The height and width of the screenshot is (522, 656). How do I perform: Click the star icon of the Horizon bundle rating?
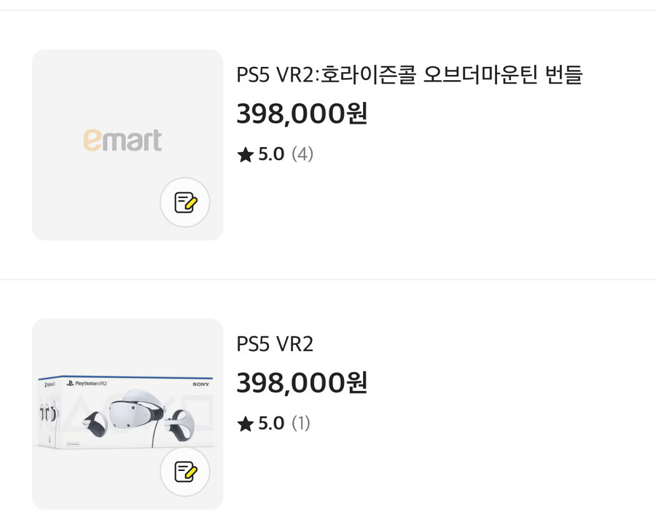tap(246, 155)
